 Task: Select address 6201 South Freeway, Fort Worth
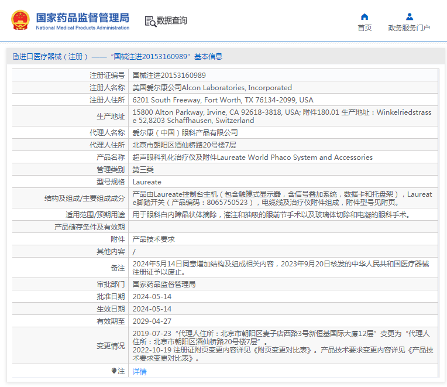point(223,100)
